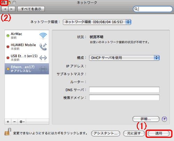The width and height of the screenshot is (174, 141).
Task: Click the padlock icon to prevent changes
Action: point(8,132)
